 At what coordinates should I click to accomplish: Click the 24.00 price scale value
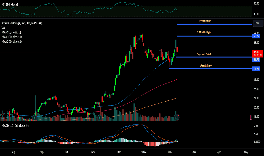point(256,98)
